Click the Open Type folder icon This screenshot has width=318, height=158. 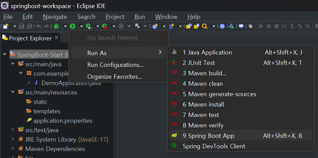click(x=189, y=26)
